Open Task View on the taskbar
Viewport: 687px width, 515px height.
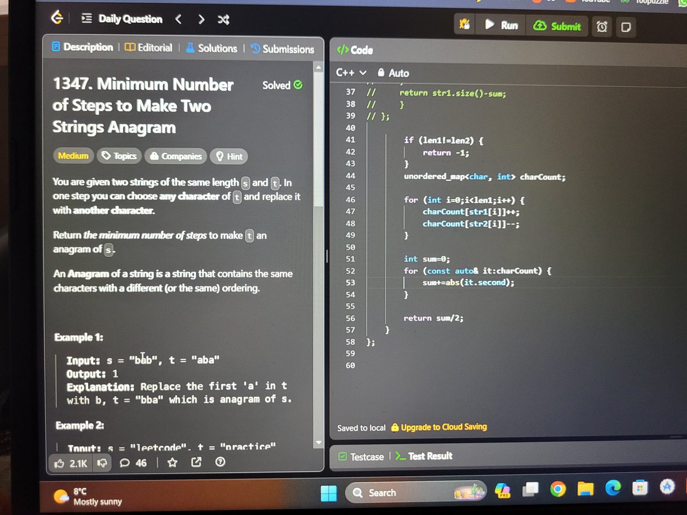pyautogui.click(x=530, y=489)
